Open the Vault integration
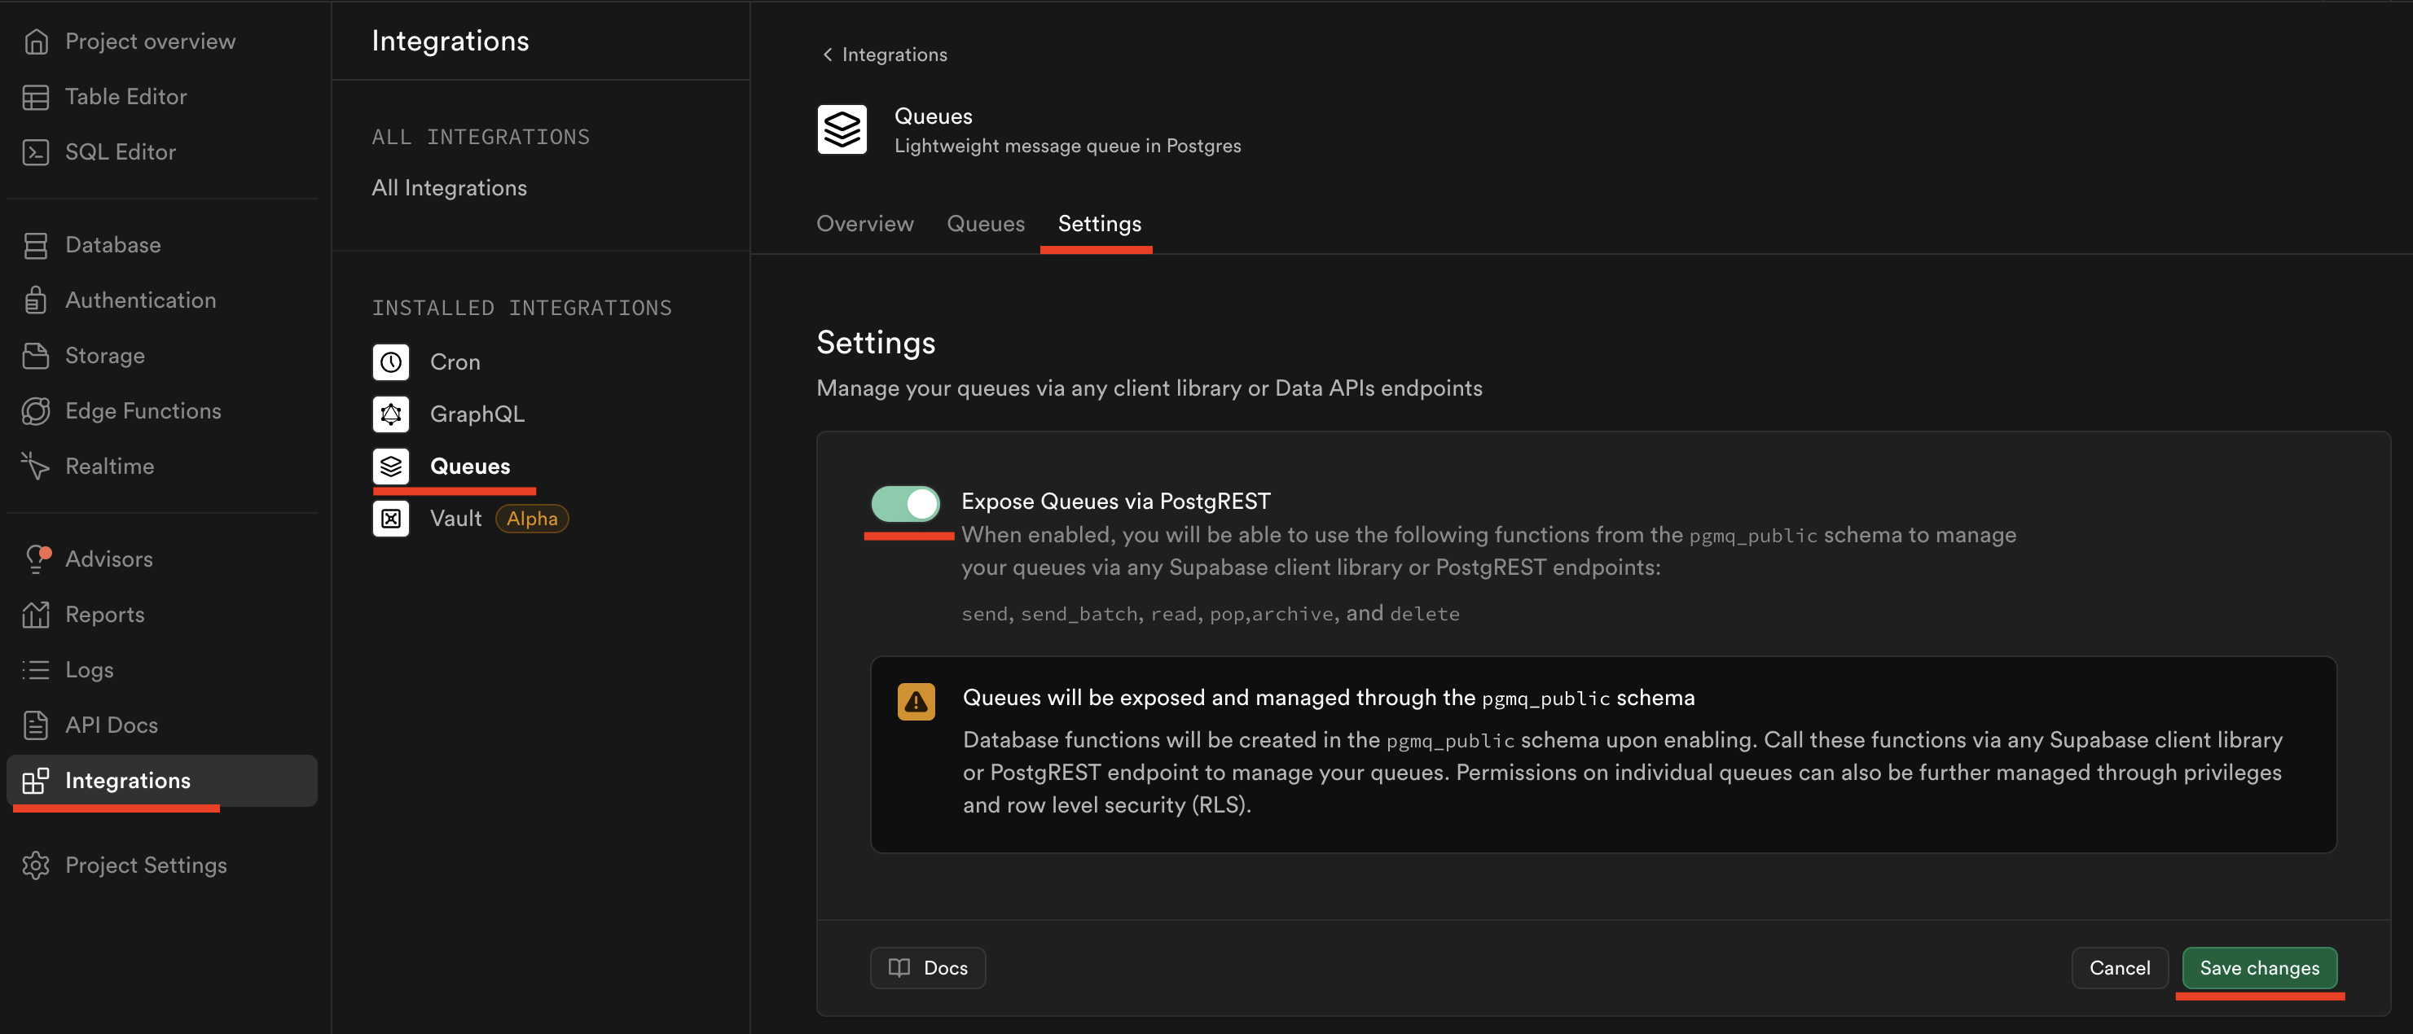Image resolution: width=2413 pixels, height=1034 pixels. [455, 518]
